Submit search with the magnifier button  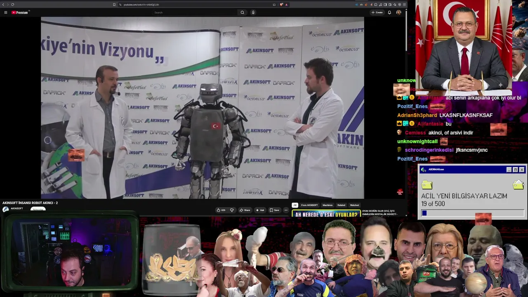click(242, 12)
